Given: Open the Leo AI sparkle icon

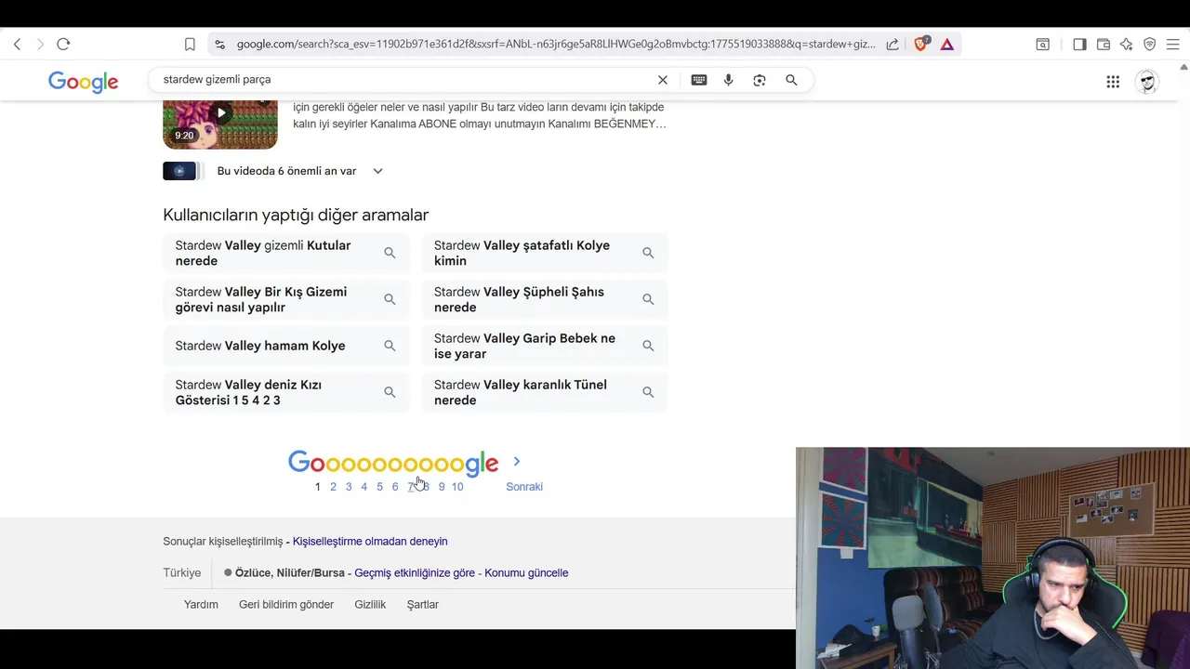Looking at the screenshot, I should tap(1126, 44).
